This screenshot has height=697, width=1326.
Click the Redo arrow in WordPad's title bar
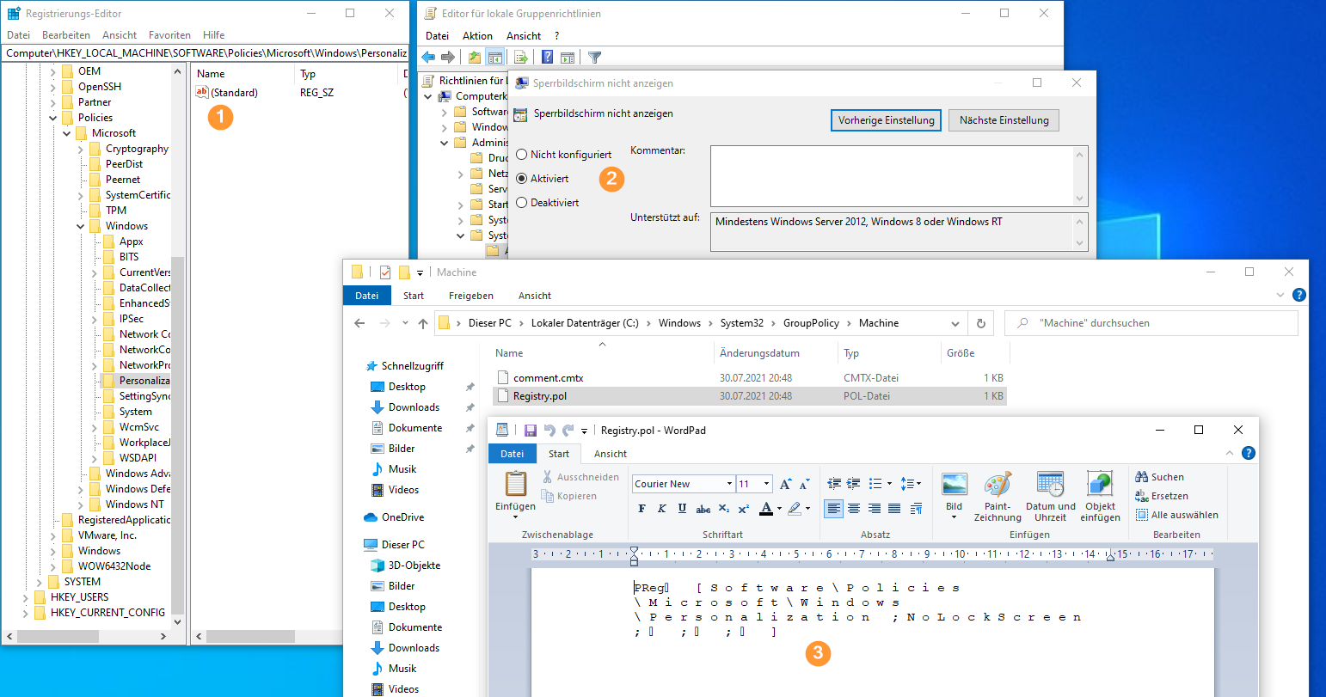pos(568,431)
